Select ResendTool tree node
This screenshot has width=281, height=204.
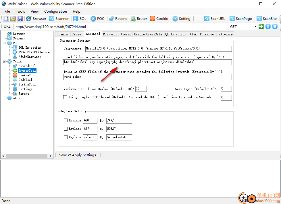27,66
